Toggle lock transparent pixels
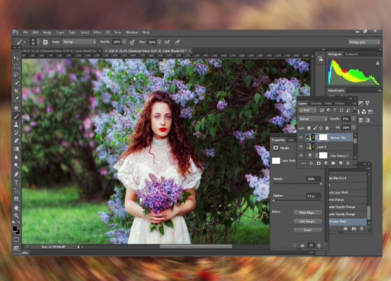 309,128
